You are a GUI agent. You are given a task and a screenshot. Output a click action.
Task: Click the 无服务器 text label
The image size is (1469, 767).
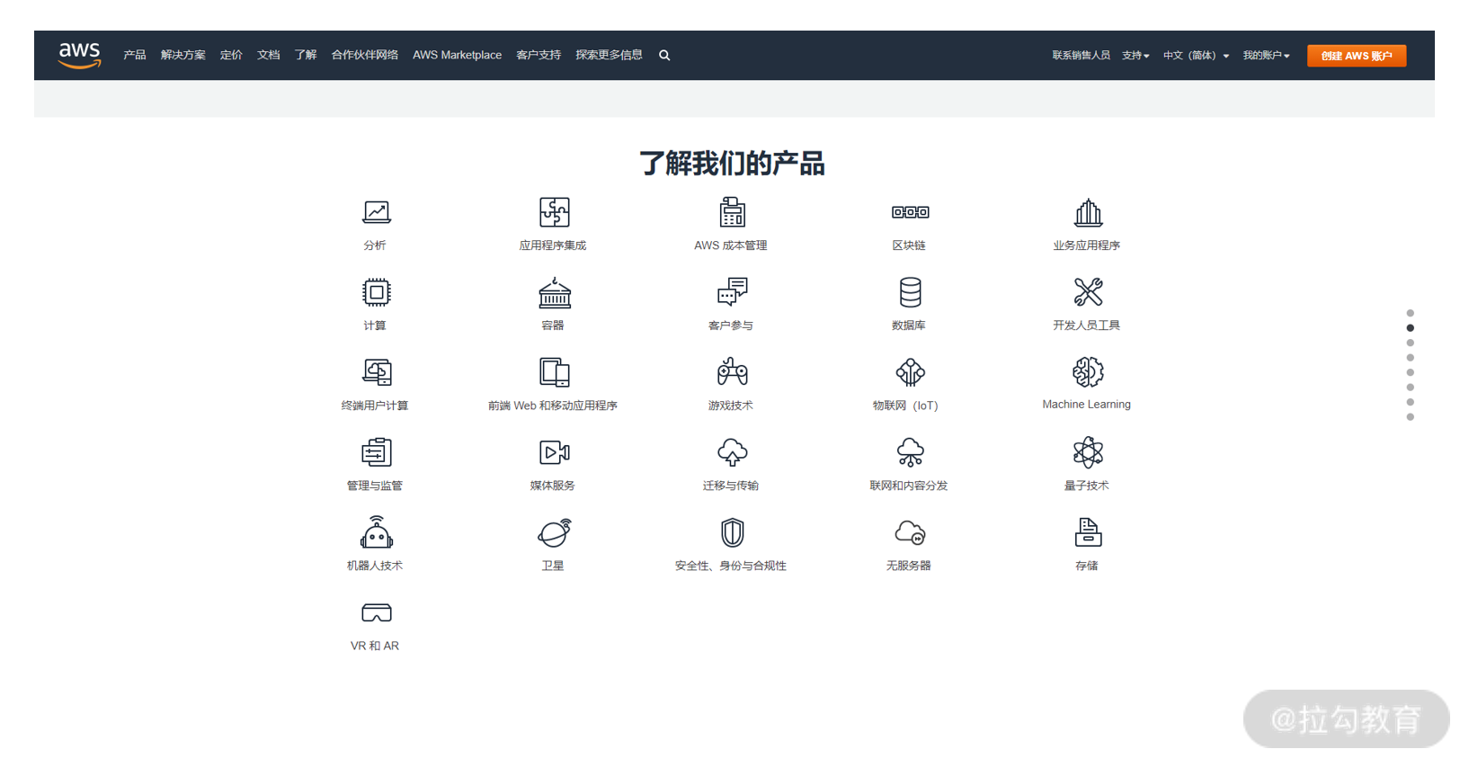pyautogui.click(x=909, y=566)
